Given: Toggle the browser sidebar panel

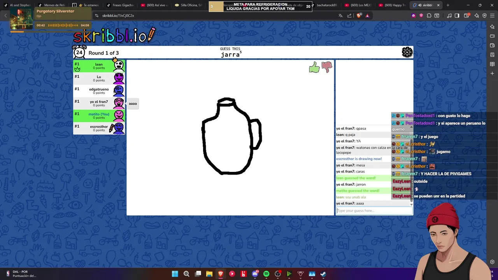Looking at the screenshot, I should coord(457,16).
